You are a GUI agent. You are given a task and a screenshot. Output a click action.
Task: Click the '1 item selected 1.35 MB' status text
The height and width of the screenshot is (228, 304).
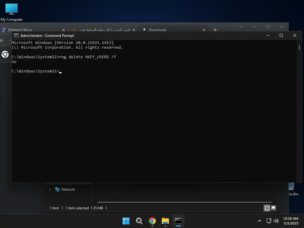[x=84, y=208]
